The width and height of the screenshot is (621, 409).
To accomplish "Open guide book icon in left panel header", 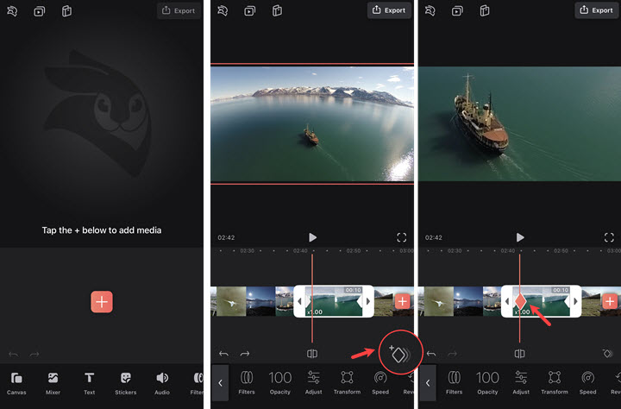I will click(x=66, y=11).
